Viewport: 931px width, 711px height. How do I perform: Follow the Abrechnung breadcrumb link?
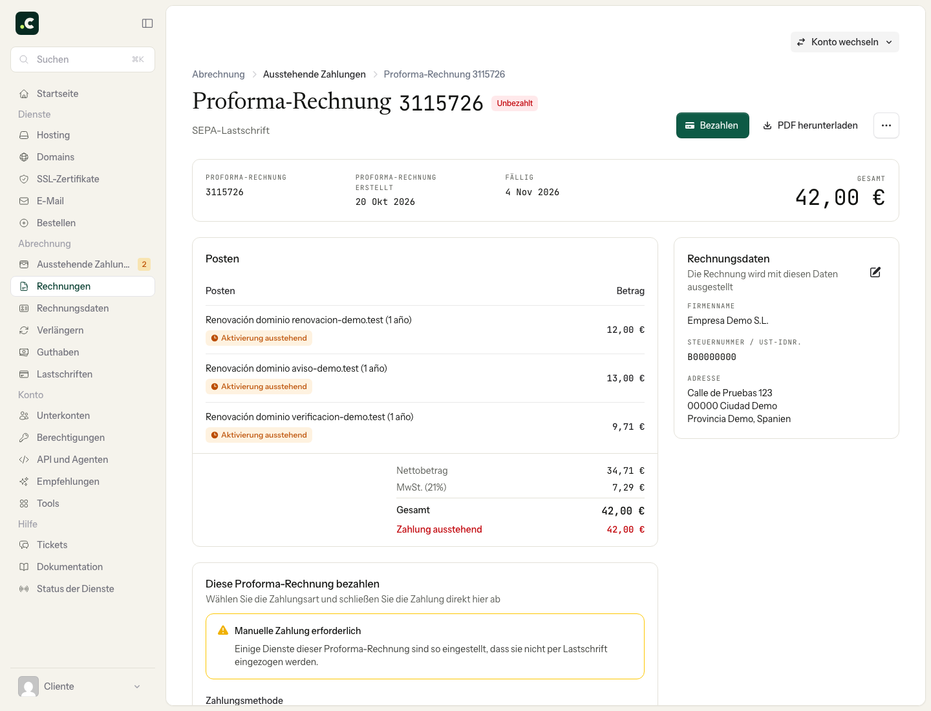point(219,74)
